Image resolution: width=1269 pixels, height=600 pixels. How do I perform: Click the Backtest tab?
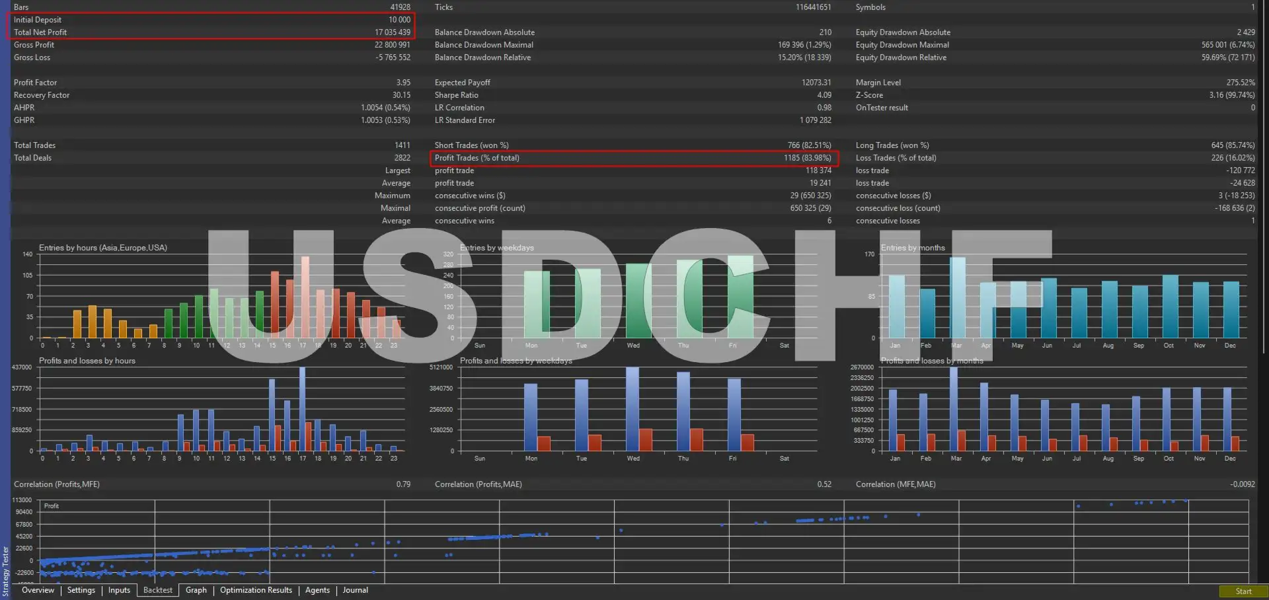(x=158, y=590)
